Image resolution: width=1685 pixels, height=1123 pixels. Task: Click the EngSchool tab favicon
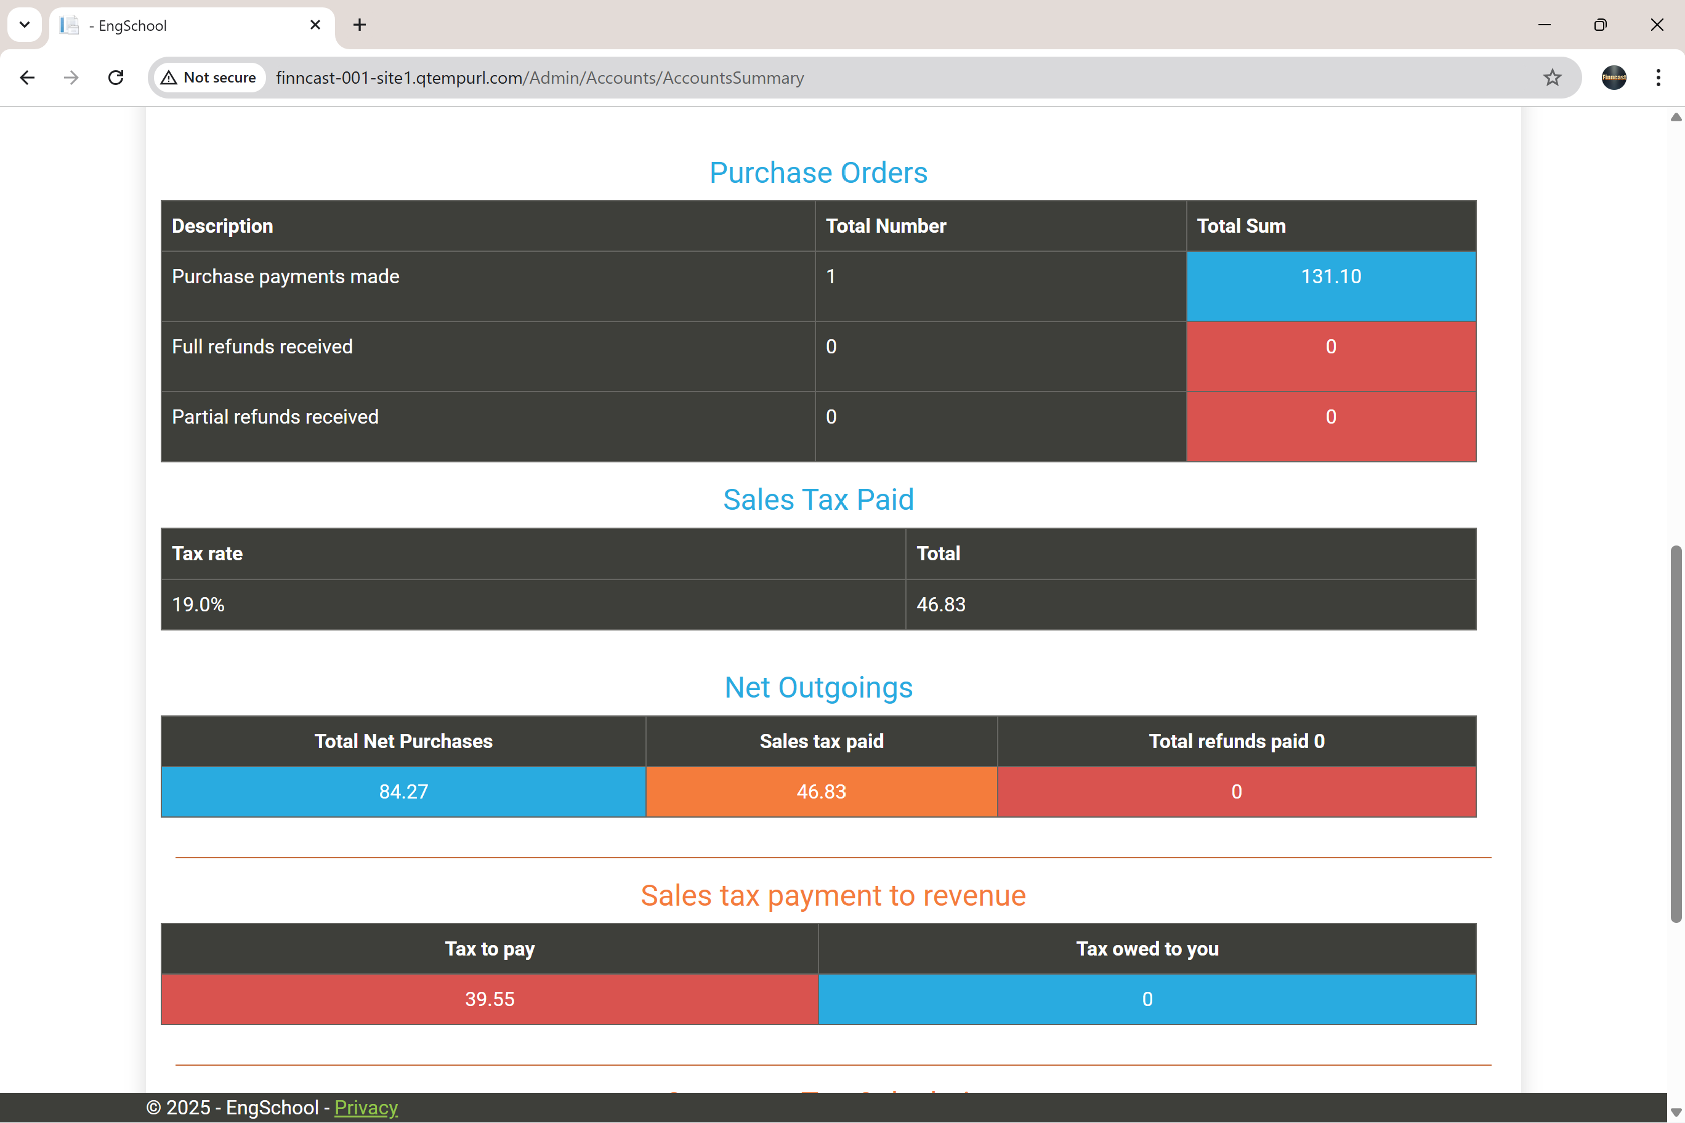pyautogui.click(x=69, y=25)
